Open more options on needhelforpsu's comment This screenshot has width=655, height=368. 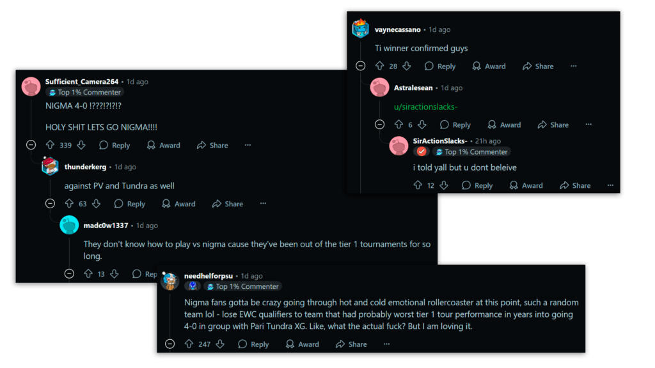tap(386, 344)
